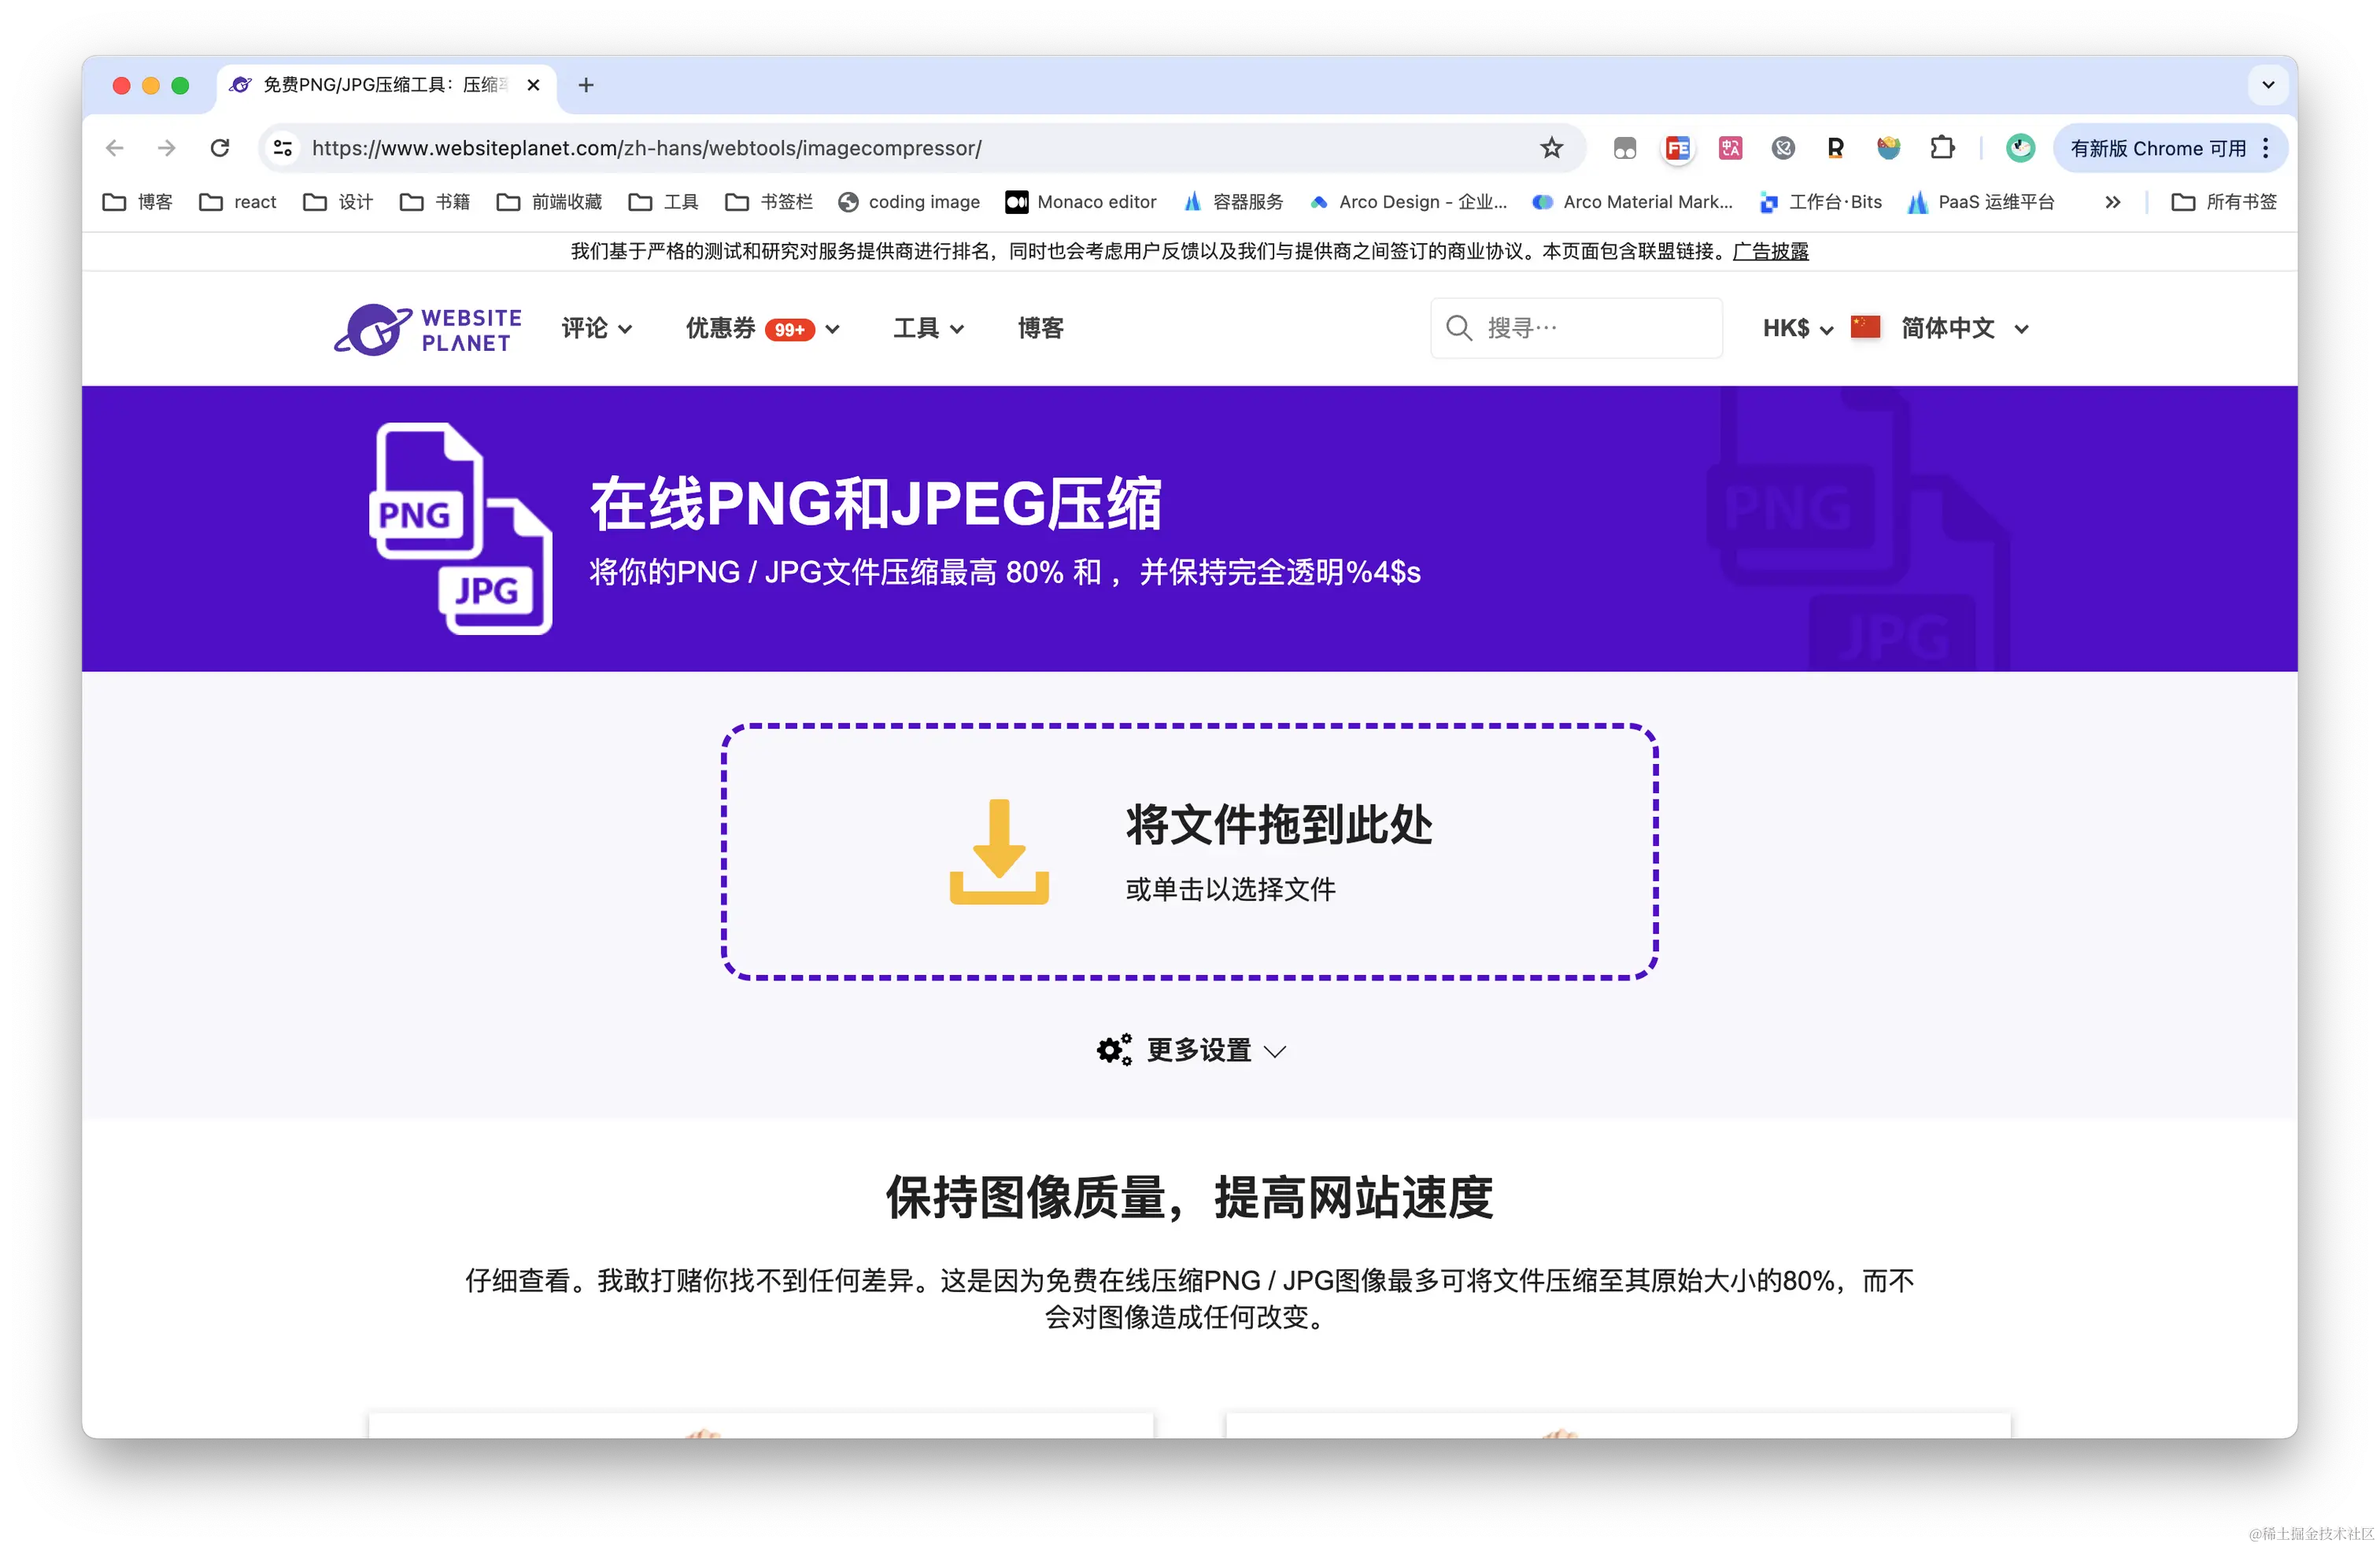2380x1547 pixels.
Task: Open the Extensions puzzle icon
Action: click(x=1942, y=148)
